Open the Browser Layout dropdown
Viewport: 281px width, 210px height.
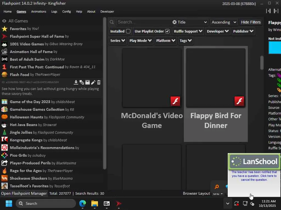click(218, 194)
